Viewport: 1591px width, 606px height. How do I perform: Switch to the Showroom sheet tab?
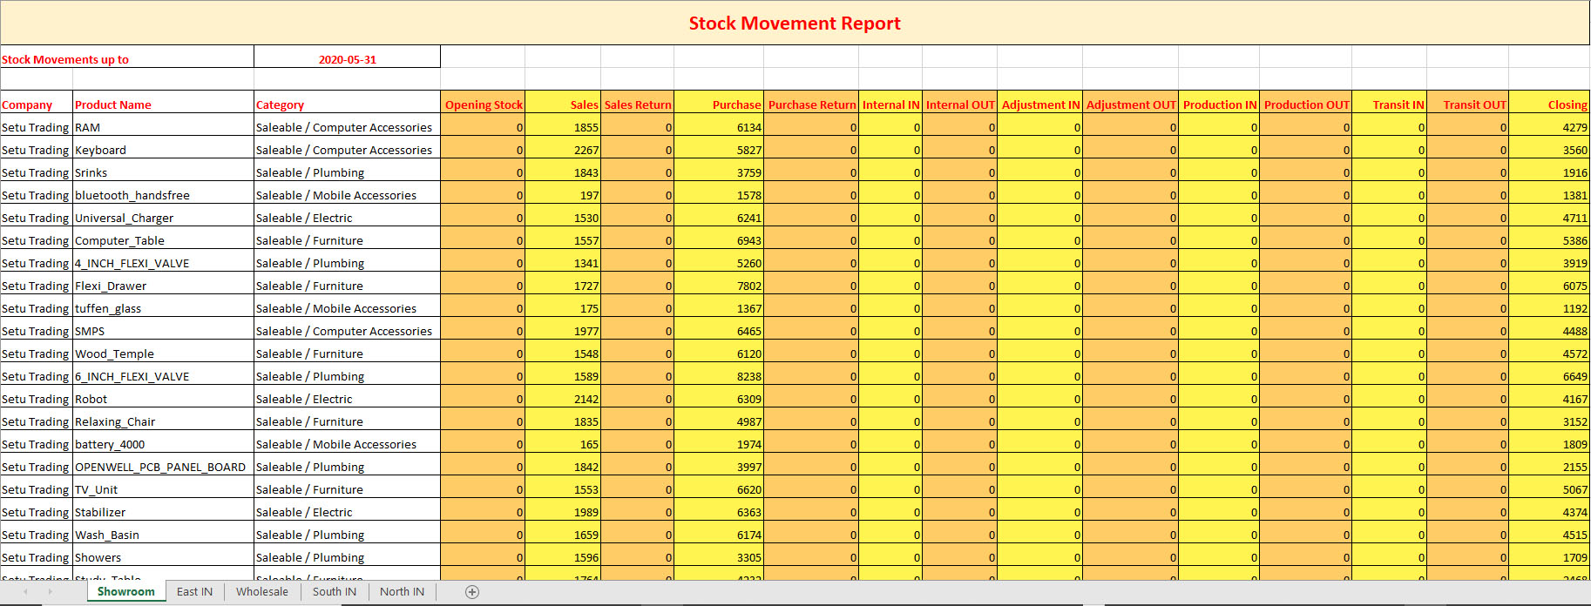[126, 592]
